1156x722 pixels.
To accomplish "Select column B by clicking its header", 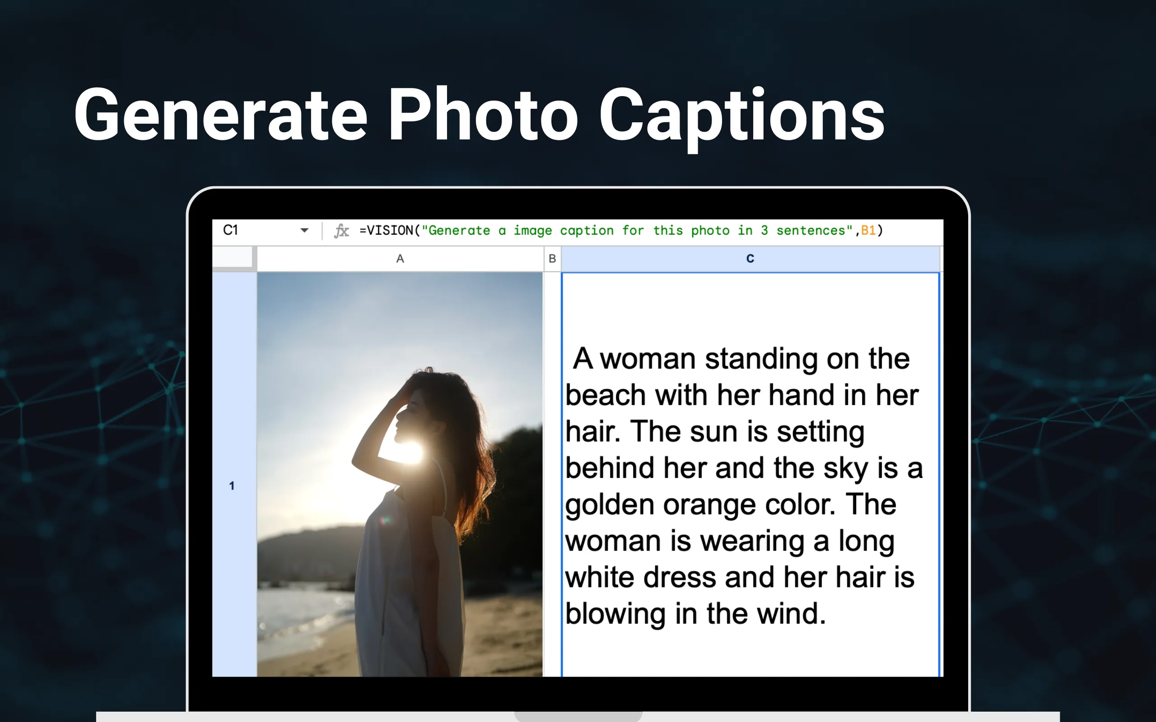I will point(553,258).
